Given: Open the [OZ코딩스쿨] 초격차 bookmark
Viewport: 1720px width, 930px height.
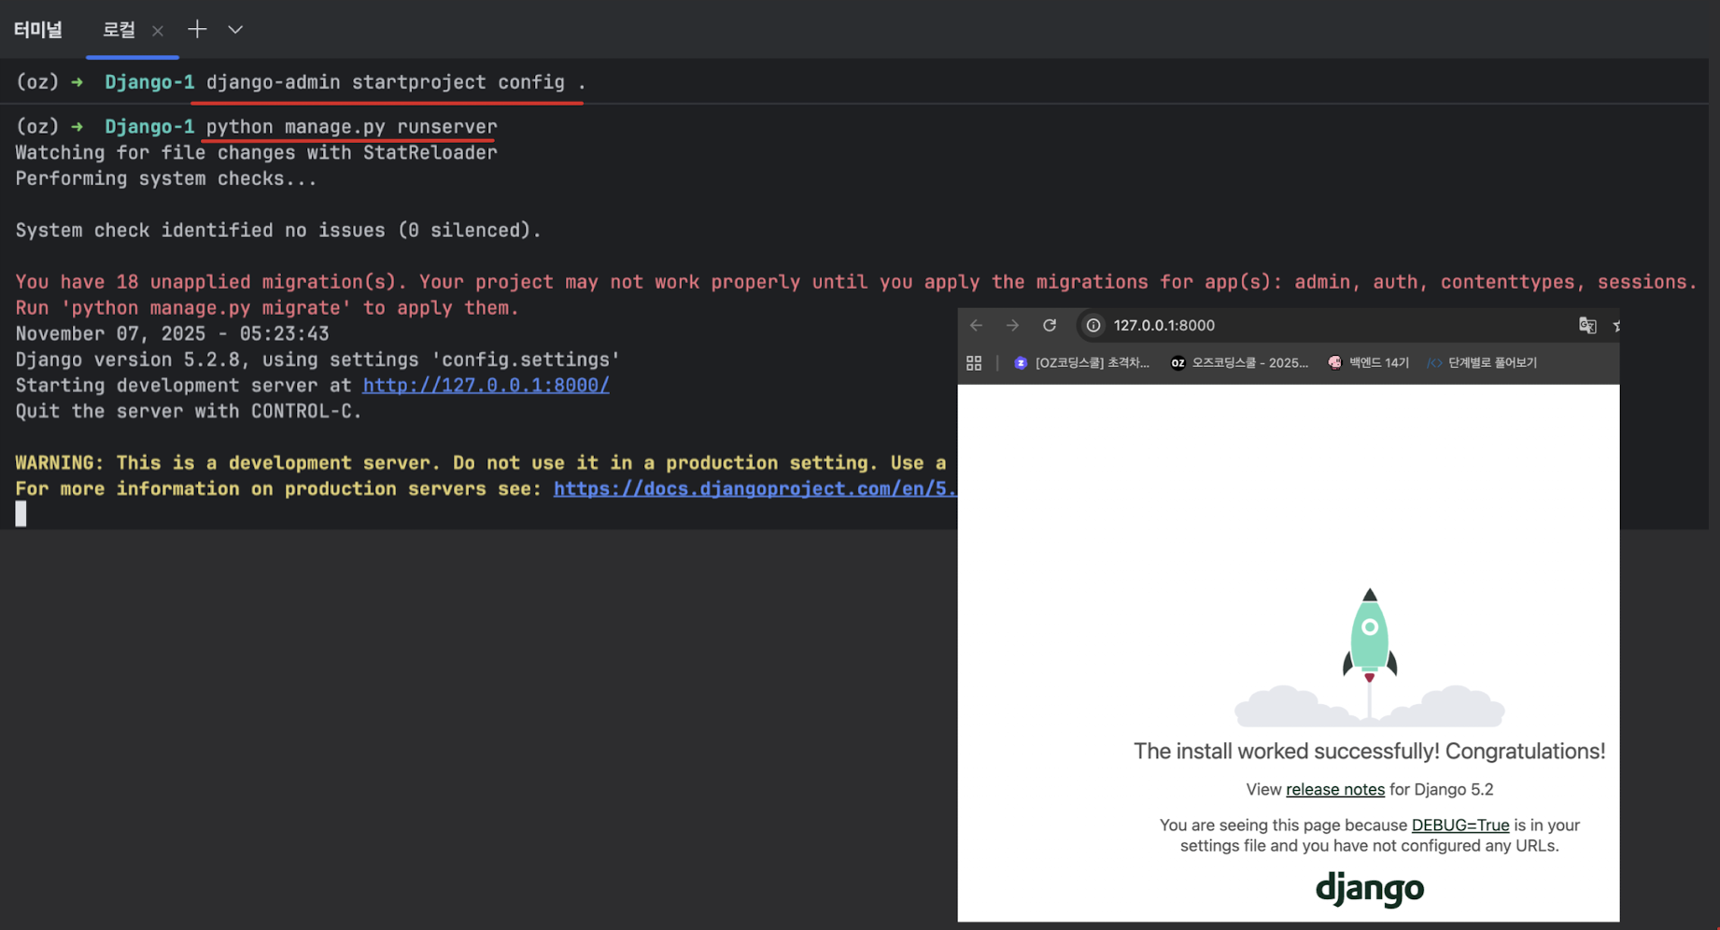Looking at the screenshot, I should (1081, 362).
